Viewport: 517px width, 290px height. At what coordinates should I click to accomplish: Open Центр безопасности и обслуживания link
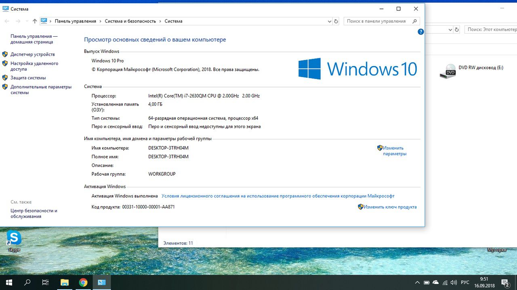34,213
